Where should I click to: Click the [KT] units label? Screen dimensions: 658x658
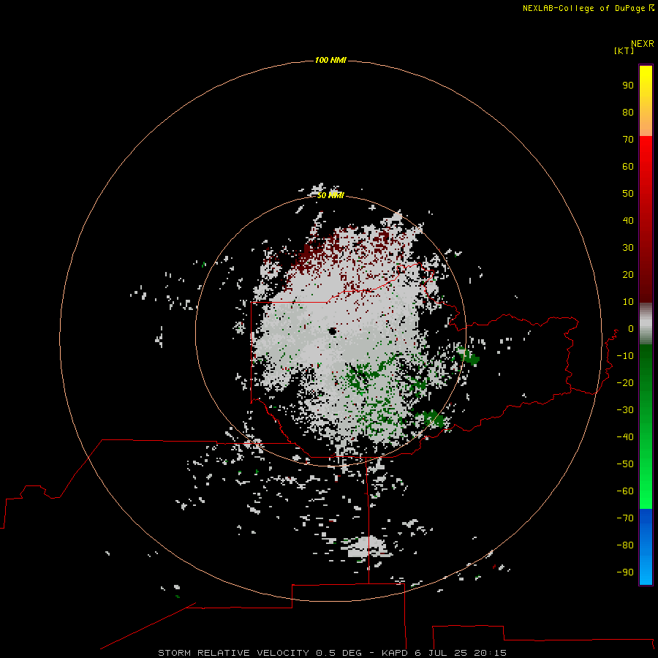624,50
